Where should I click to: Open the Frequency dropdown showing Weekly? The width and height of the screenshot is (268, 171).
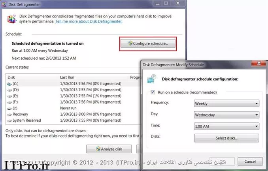coord(226,103)
